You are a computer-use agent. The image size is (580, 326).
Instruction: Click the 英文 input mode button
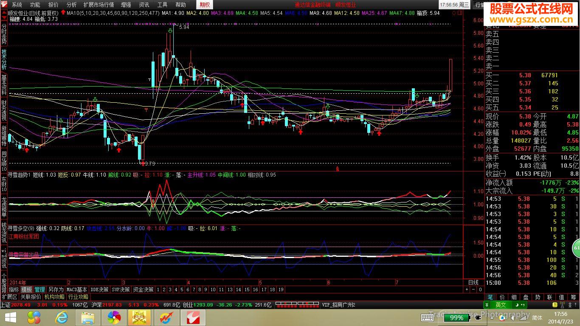tap(501, 305)
